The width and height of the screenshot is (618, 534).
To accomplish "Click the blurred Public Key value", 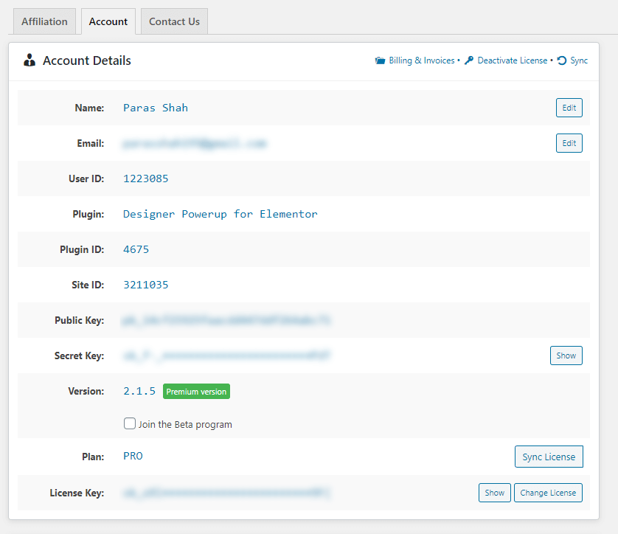I will [x=226, y=320].
